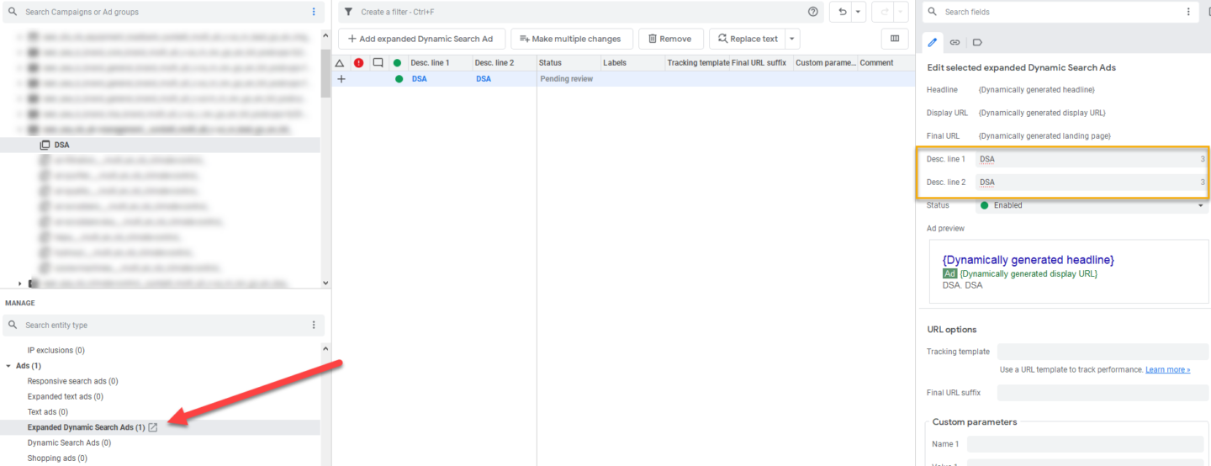Open the undo history dropdown arrow

858,12
